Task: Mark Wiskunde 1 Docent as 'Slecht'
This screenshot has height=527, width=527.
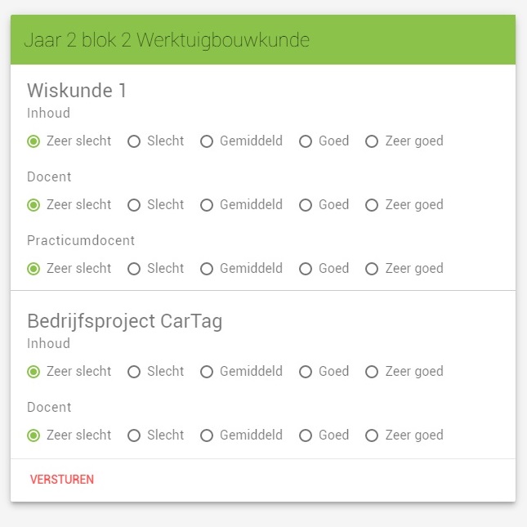Action: coord(134,205)
